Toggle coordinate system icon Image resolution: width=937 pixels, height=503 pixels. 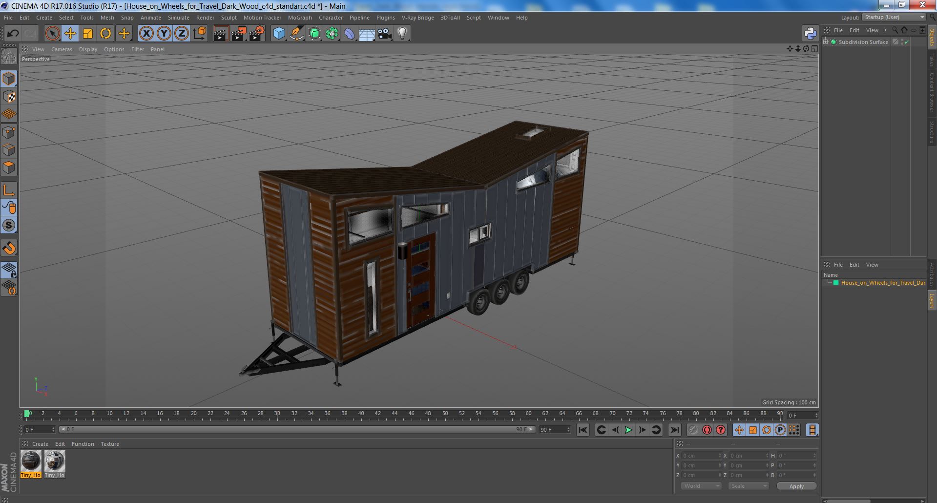click(200, 34)
